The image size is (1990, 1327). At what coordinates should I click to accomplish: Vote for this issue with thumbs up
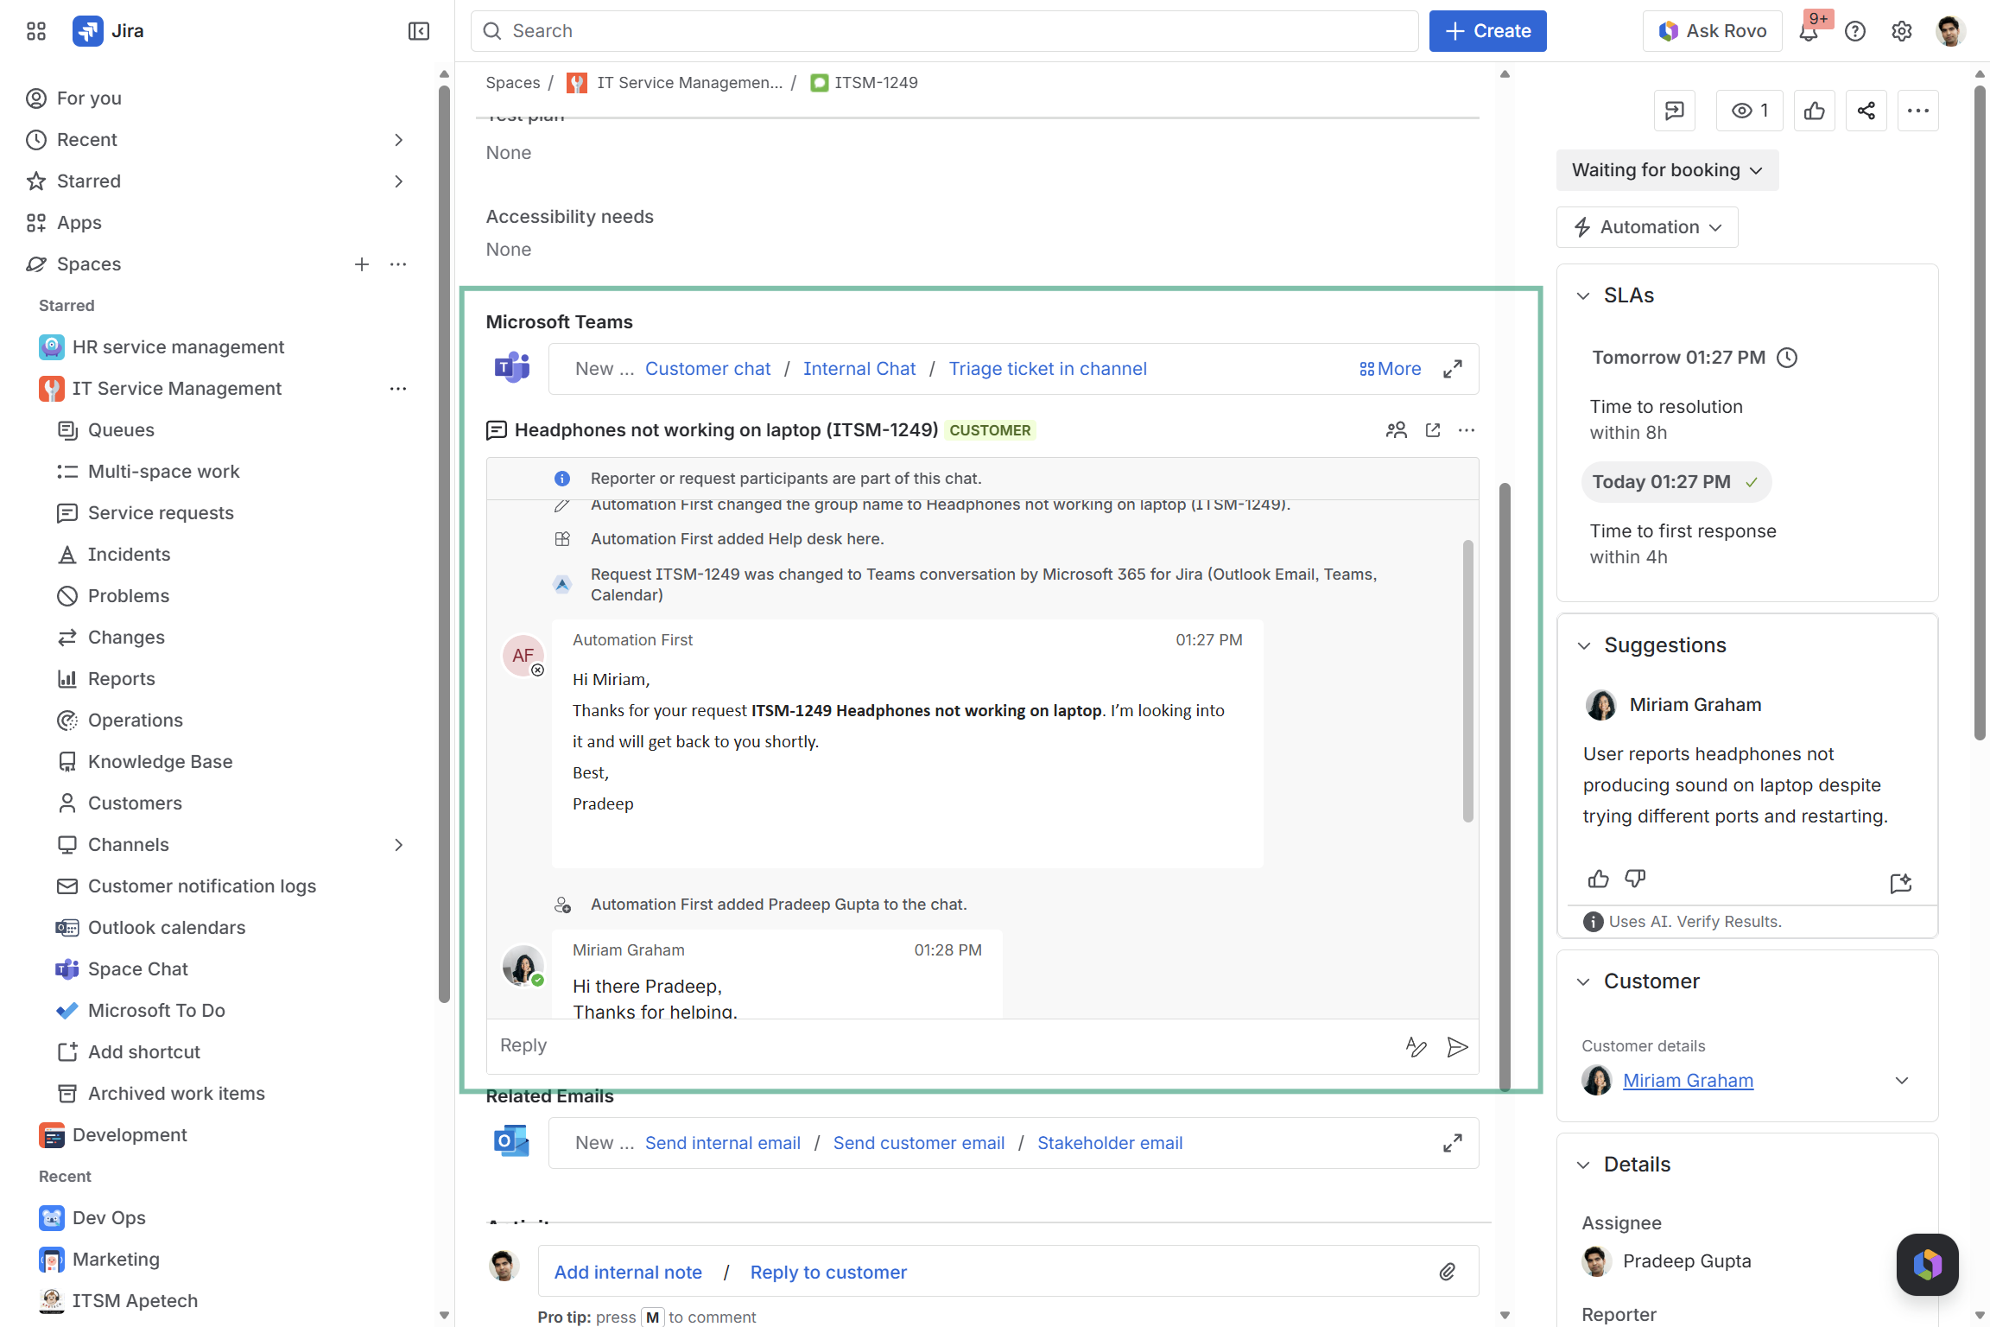1814,111
